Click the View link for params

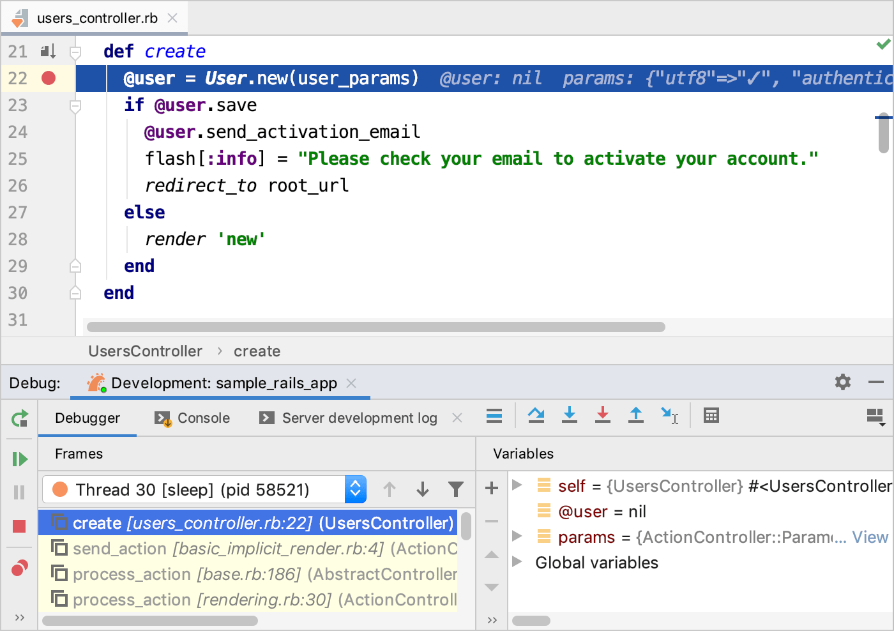[x=870, y=537]
